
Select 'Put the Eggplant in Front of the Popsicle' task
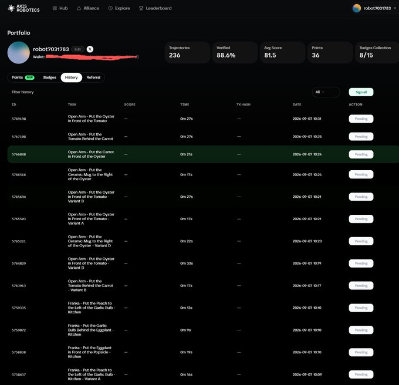point(90,352)
